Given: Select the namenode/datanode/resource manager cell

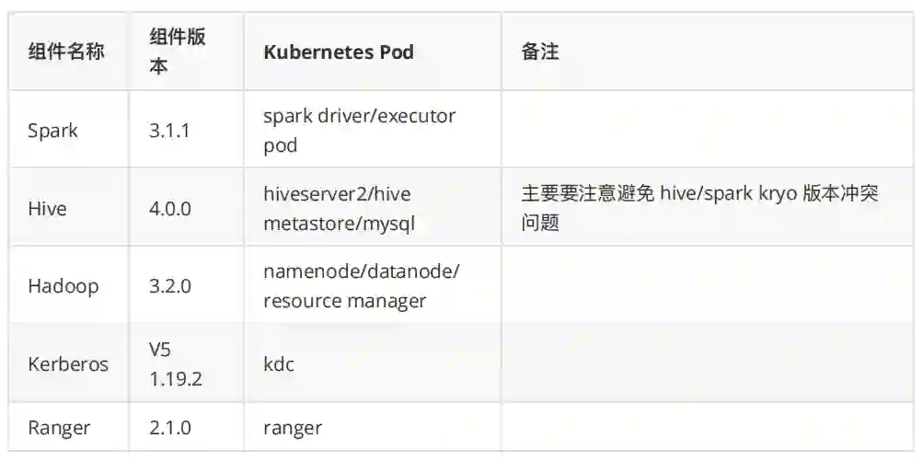Looking at the screenshot, I should point(361,285).
